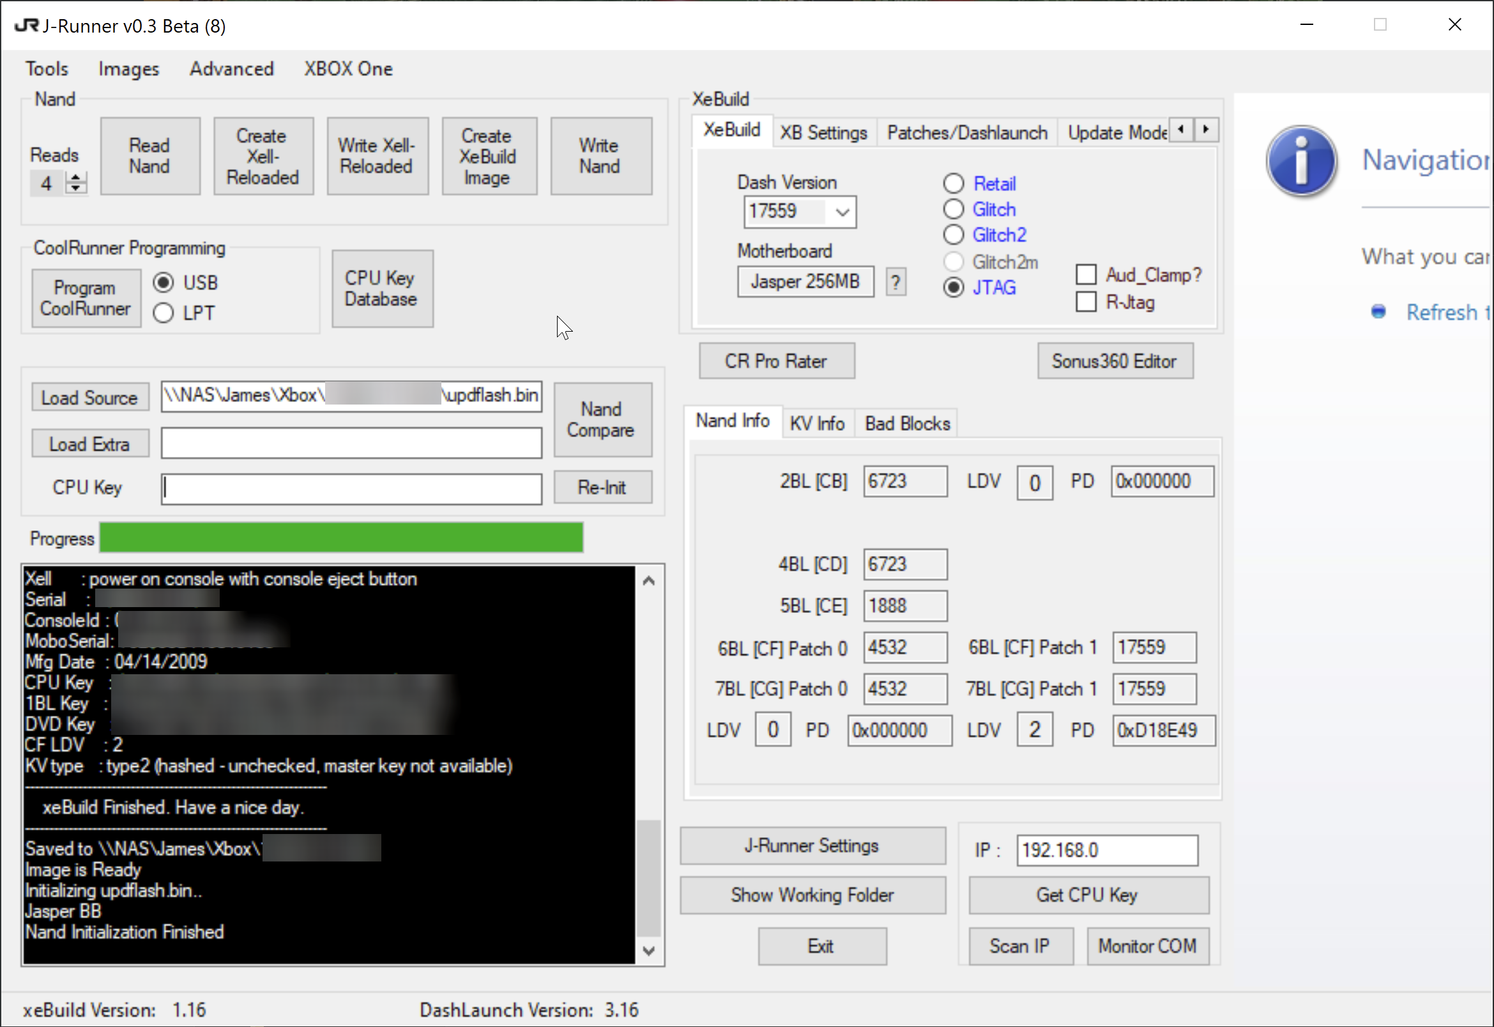The height and width of the screenshot is (1027, 1494).
Task: Increase the Reads count with the up arrow
Action: coord(76,176)
